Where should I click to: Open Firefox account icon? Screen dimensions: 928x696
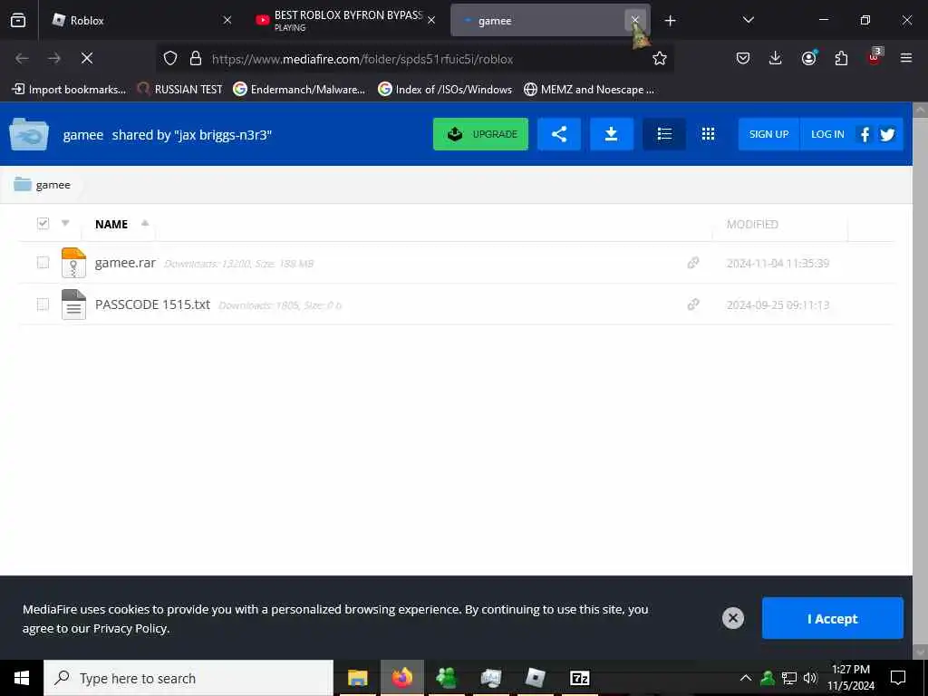[x=808, y=58]
